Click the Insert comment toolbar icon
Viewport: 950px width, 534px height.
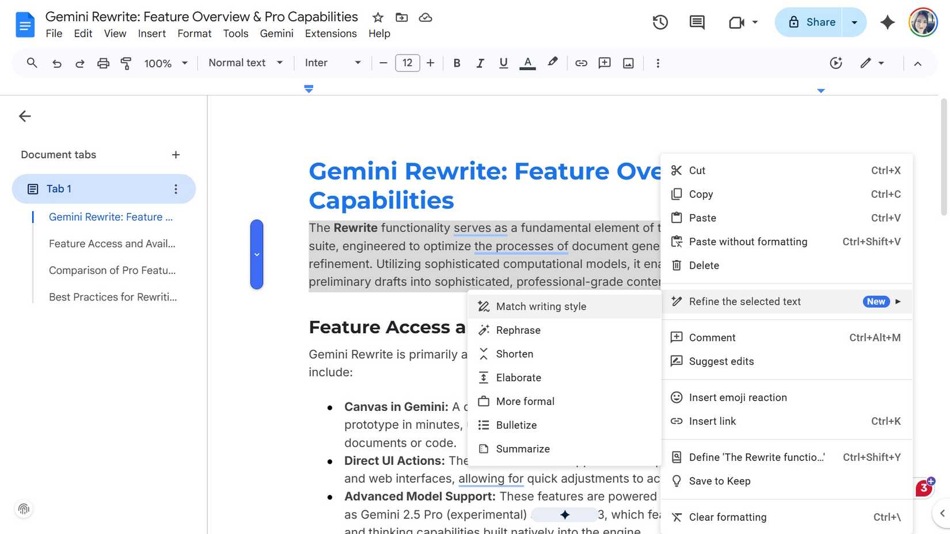(x=604, y=63)
